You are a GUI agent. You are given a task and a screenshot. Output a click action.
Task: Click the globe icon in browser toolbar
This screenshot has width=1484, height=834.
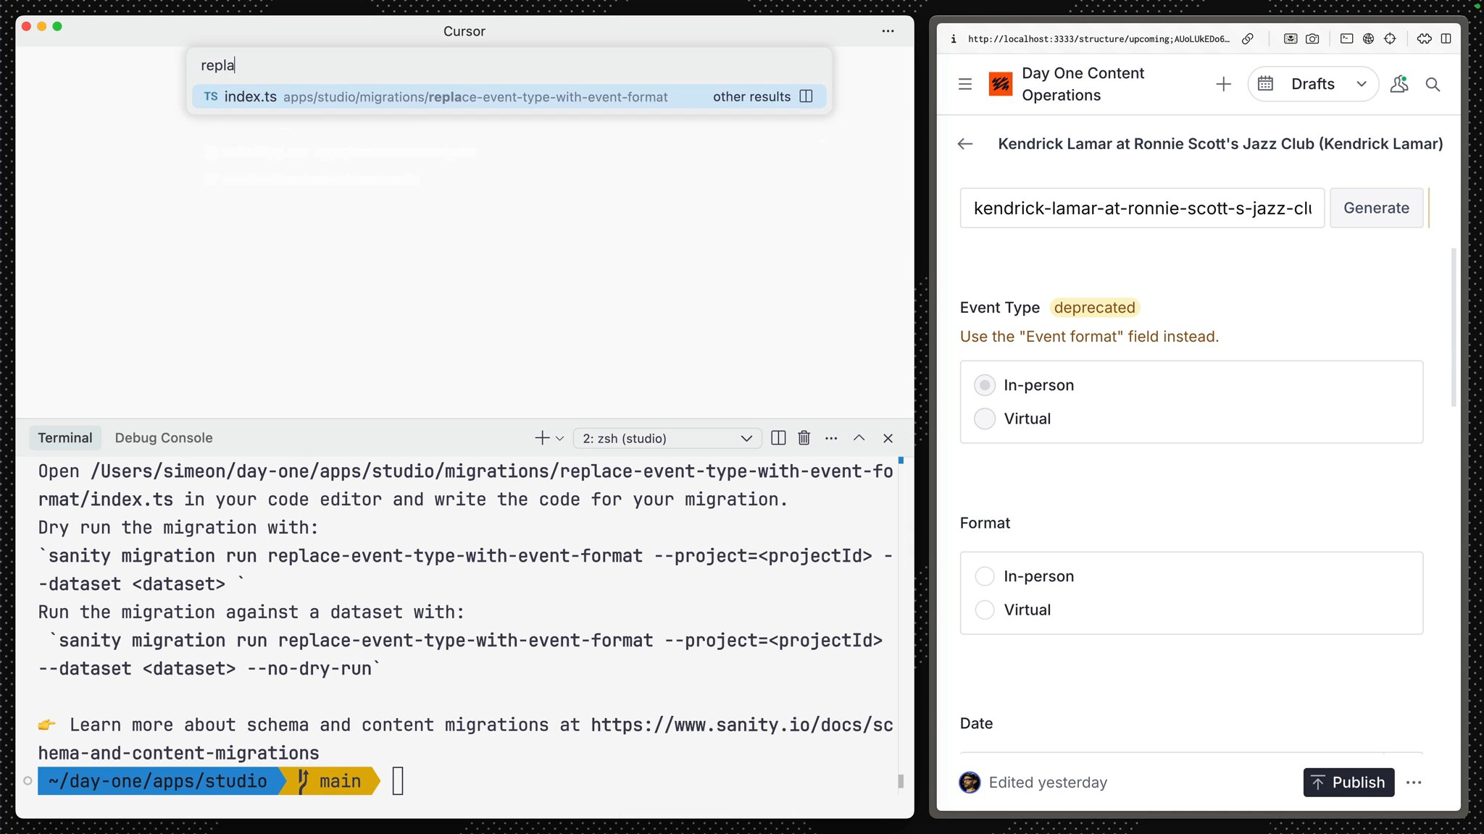1368,39
